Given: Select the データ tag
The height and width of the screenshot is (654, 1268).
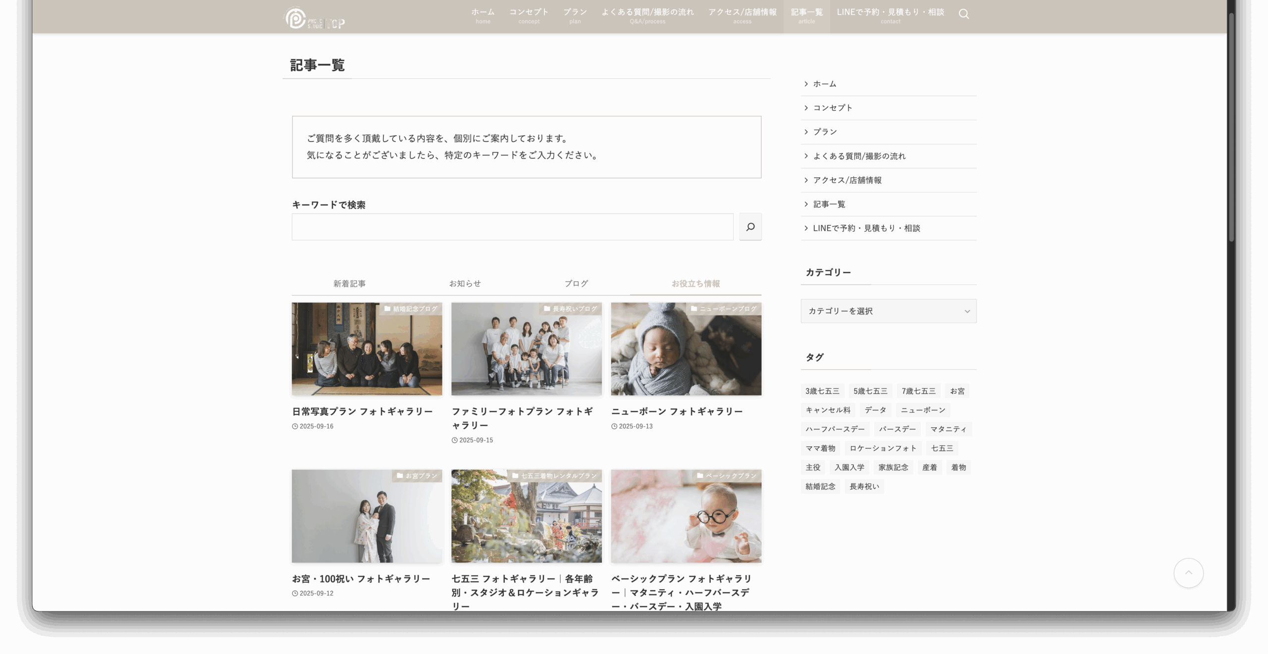Looking at the screenshot, I should tap(875, 410).
